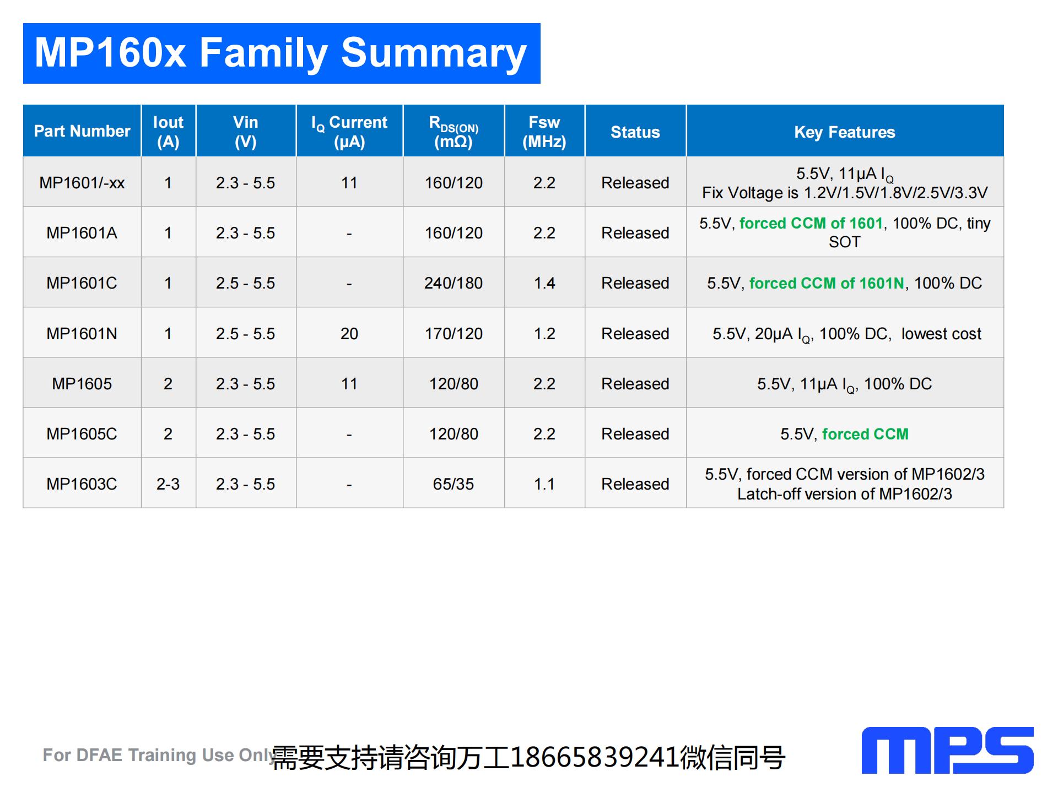Select the Key Features column header

845,131
